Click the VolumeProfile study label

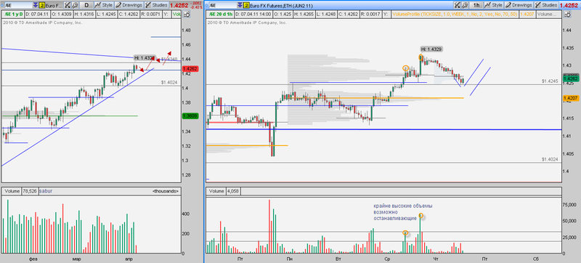point(455,14)
